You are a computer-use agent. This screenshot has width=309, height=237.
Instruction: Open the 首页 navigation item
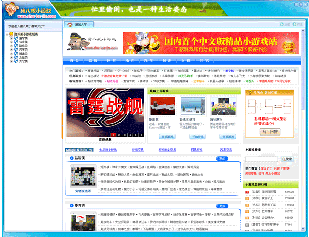click(x=74, y=61)
